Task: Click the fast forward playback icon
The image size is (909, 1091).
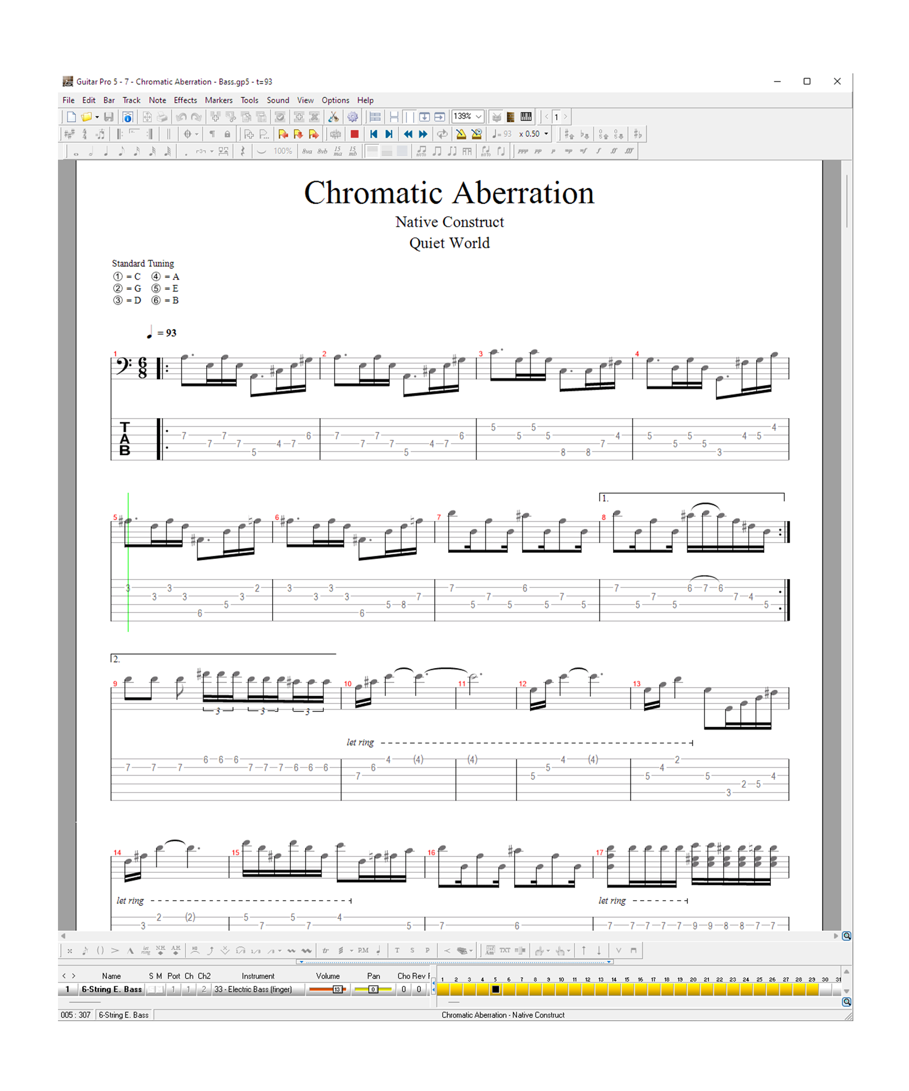Action: [423, 134]
